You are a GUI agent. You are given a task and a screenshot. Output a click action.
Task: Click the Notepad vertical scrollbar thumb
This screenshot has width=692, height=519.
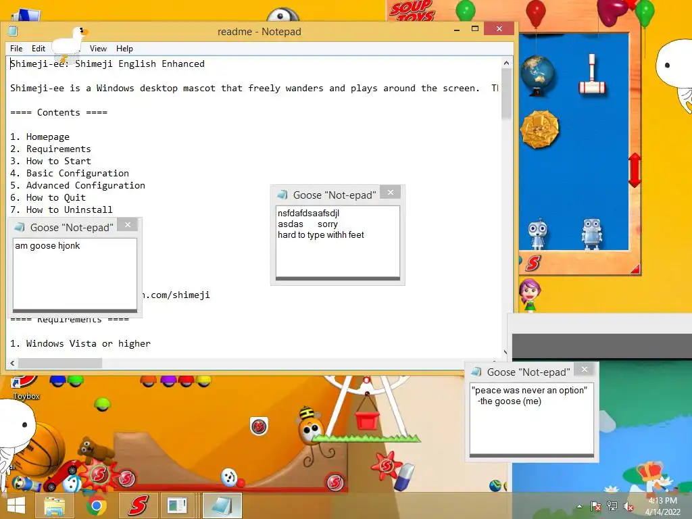click(x=506, y=94)
